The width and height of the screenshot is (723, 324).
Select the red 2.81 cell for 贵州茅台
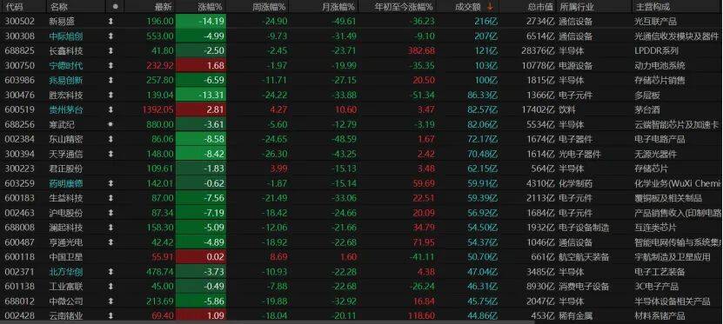pos(201,109)
